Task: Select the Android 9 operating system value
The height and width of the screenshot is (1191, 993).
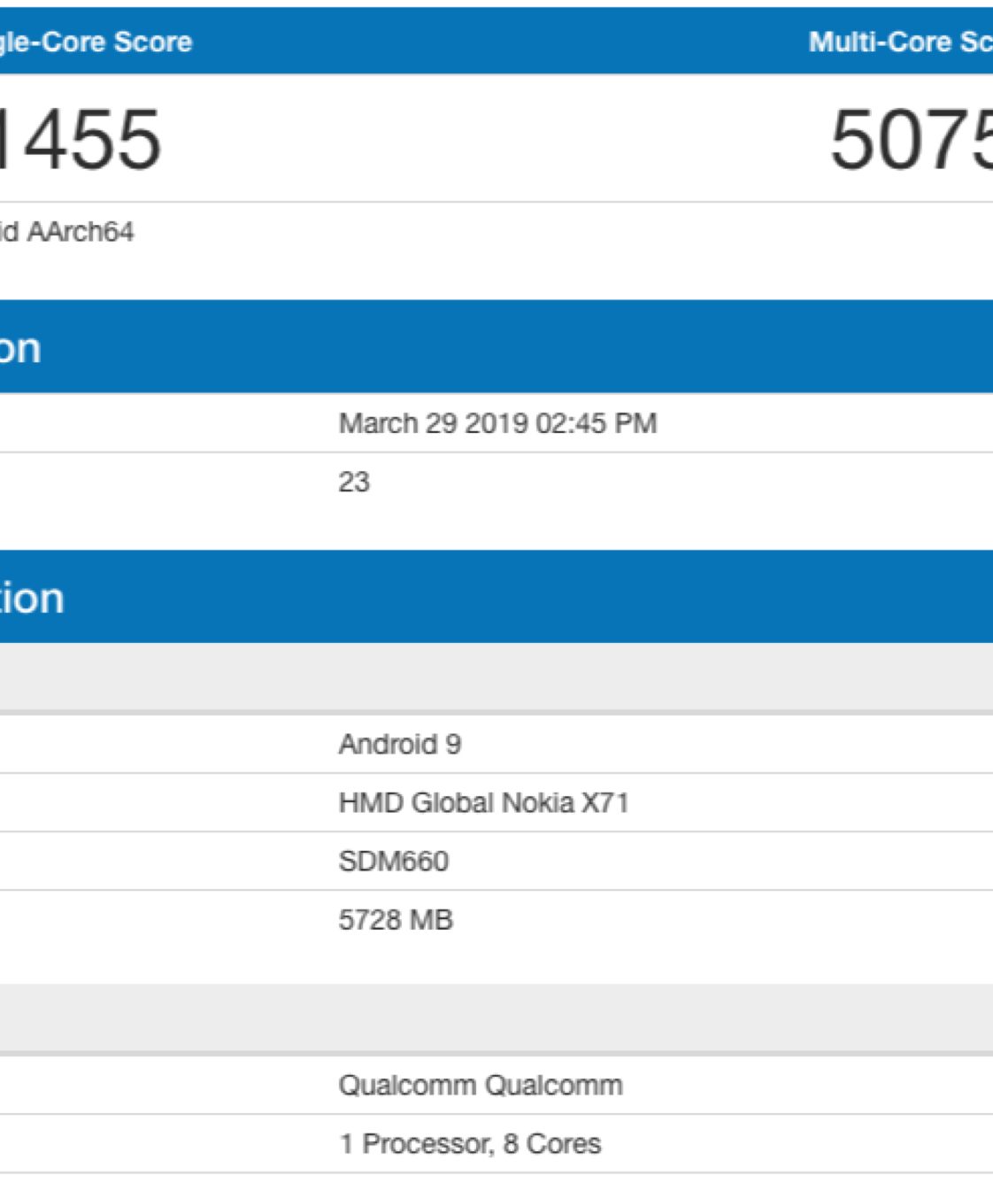Action: (400, 744)
